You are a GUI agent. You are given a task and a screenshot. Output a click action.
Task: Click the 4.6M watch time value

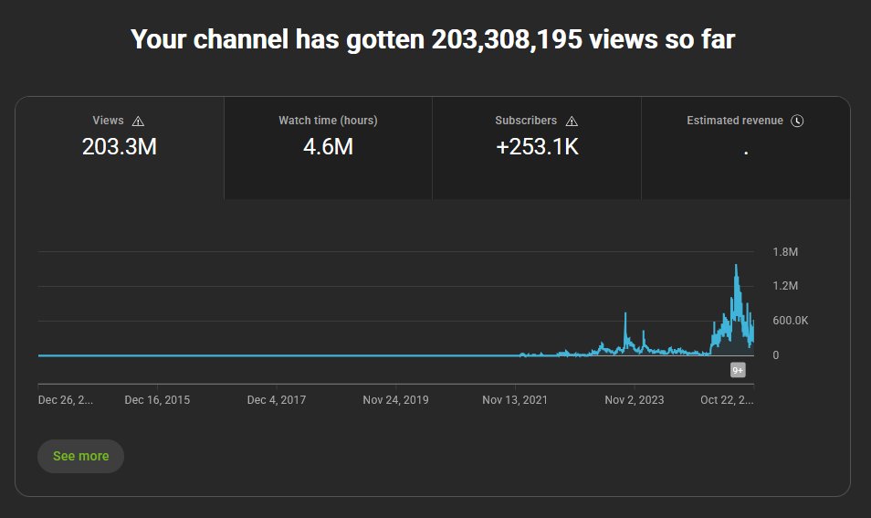329,147
